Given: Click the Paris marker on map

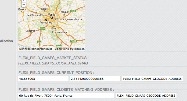Looking at the screenshot, I should [x=52, y=18].
